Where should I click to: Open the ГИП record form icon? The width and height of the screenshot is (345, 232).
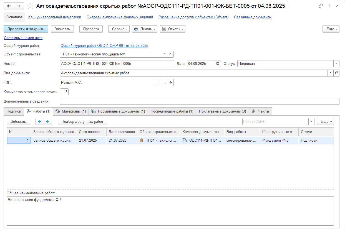(171, 82)
